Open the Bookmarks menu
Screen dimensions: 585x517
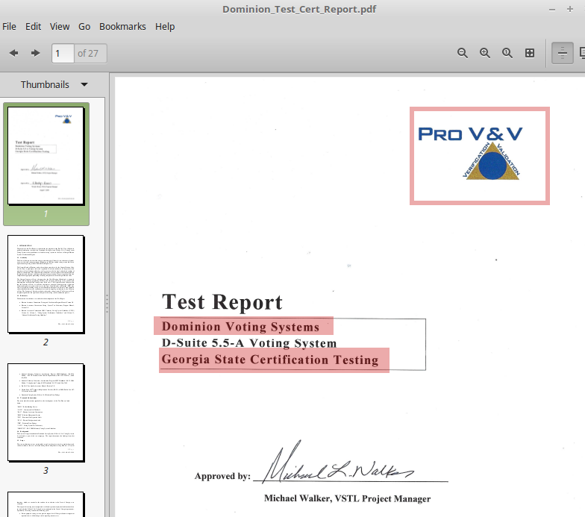coord(122,27)
